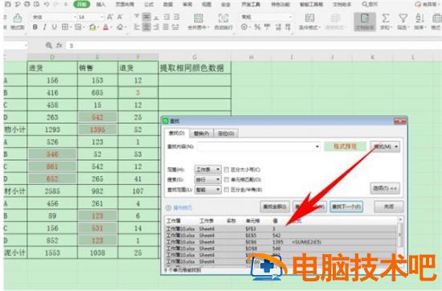The height and width of the screenshot is (291, 442).
Task: Open the font size dropdown showing 14
Action: coord(102,17)
